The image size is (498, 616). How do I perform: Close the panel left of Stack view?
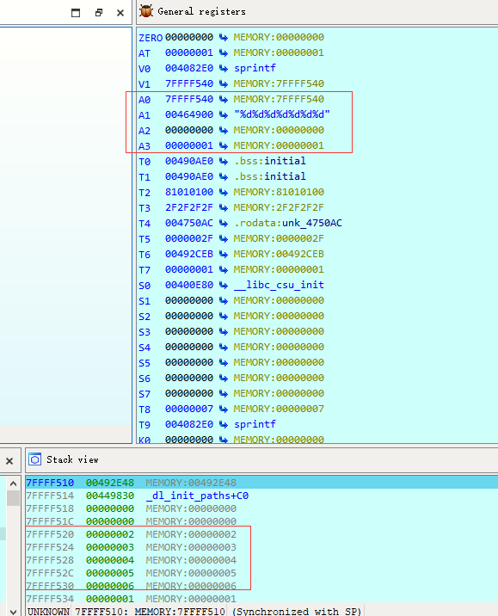click(x=9, y=461)
